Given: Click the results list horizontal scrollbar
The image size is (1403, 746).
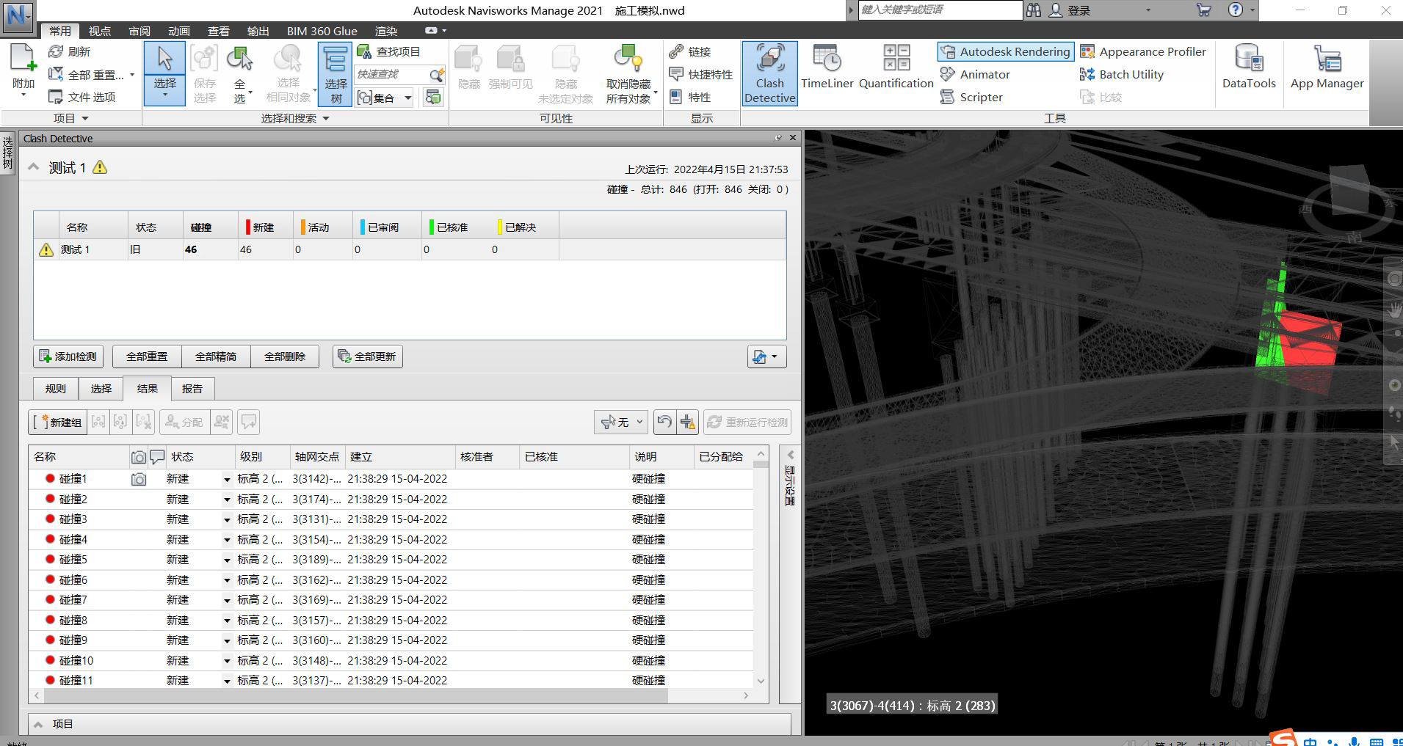Looking at the screenshot, I should [x=356, y=695].
